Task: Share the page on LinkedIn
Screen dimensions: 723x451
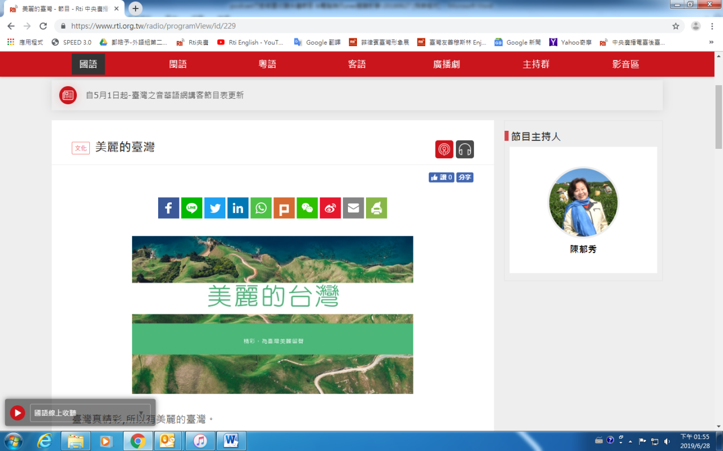Action: [238, 208]
